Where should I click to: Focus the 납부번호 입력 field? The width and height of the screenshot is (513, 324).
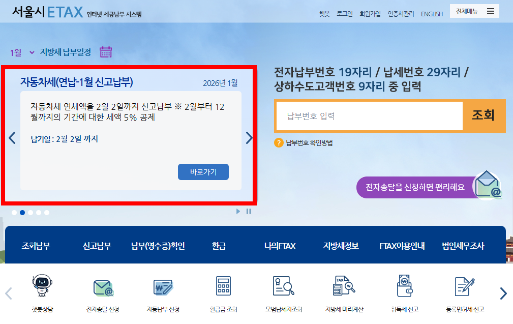tap(370, 116)
